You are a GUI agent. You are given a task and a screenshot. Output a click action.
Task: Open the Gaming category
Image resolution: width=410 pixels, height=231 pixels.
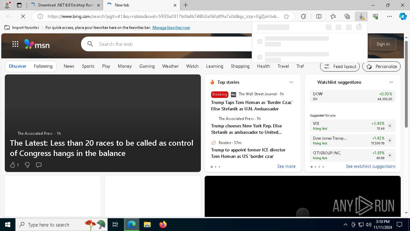pyautogui.click(x=147, y=66)
